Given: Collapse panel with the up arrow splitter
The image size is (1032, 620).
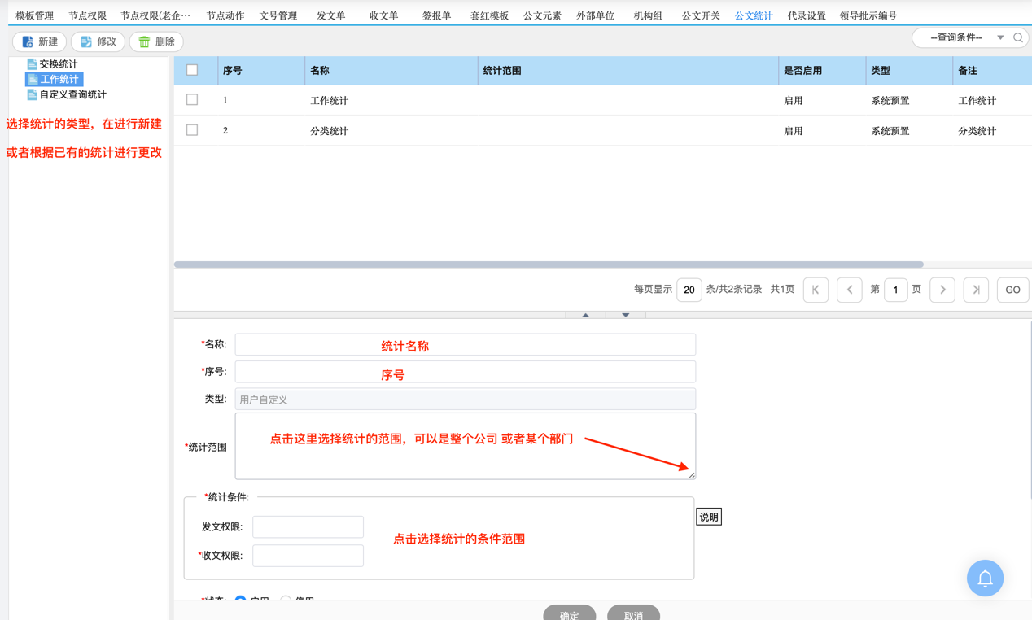Looking at the screenshot, I should click(x=585, y=315).
